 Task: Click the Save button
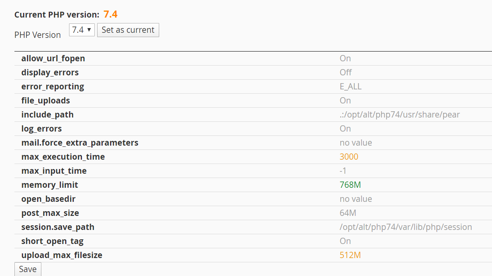pyautogui.click(x=28, y=269)
